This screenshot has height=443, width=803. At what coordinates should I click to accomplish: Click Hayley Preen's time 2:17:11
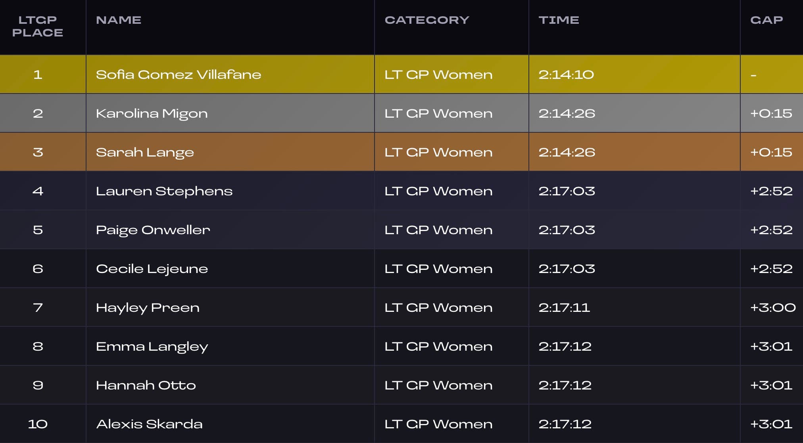[x=564, y=307]
